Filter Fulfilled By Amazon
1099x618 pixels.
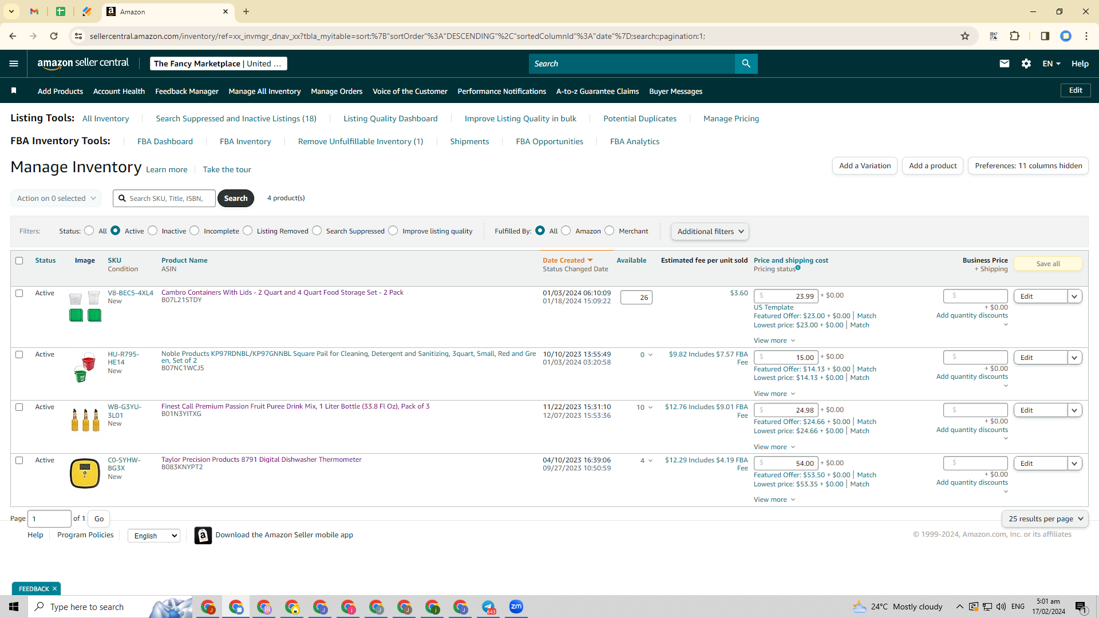(x=566, y=231)
